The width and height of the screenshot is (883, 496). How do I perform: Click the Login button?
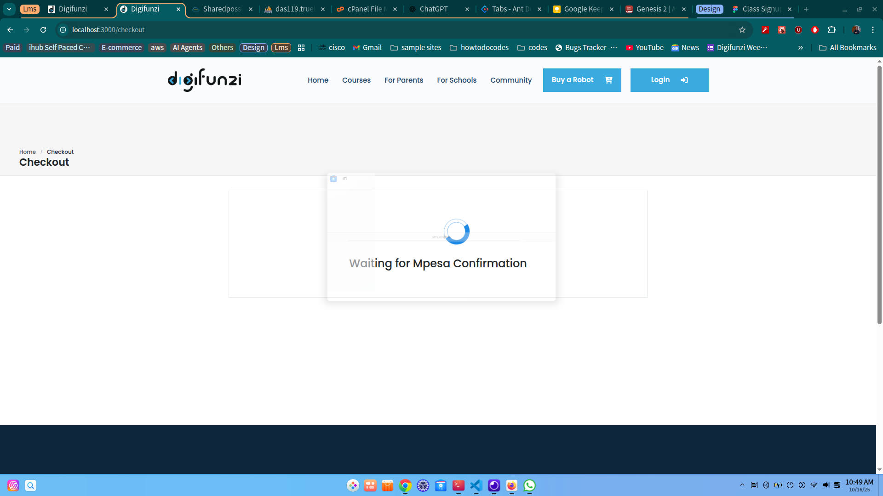(669, 80)
